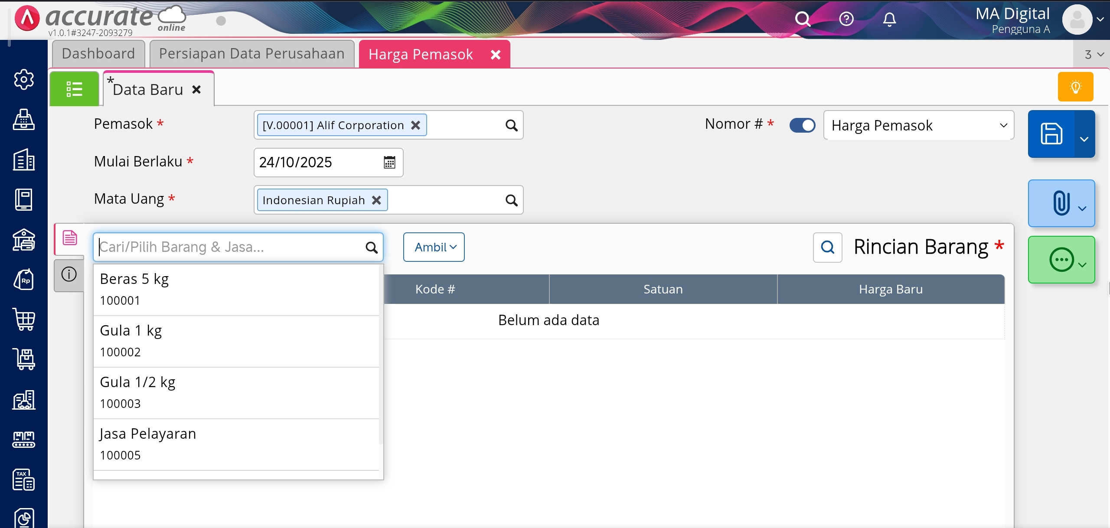The image size is (1110, 528).
Task: Open the Ambil dropdown
Action: click(434, 247)
